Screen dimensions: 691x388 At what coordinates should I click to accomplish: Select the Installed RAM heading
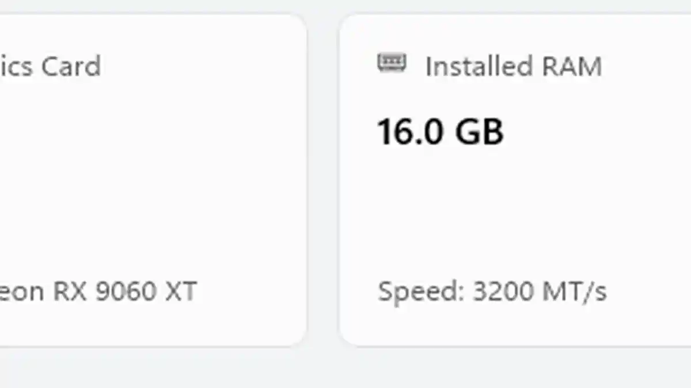click(x=513, y=66)
